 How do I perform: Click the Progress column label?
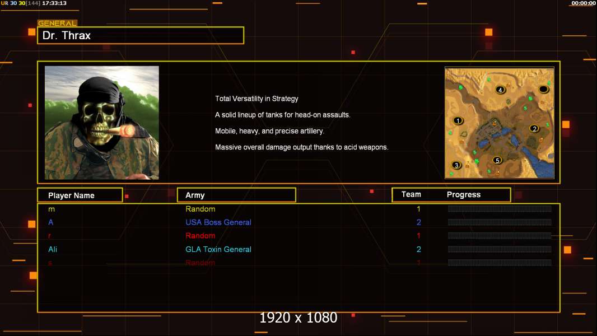(x=464, y=195)
